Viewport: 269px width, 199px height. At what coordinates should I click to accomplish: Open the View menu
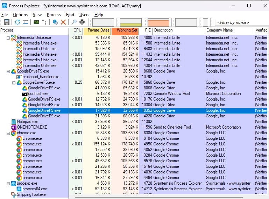[x=37, y=15]
